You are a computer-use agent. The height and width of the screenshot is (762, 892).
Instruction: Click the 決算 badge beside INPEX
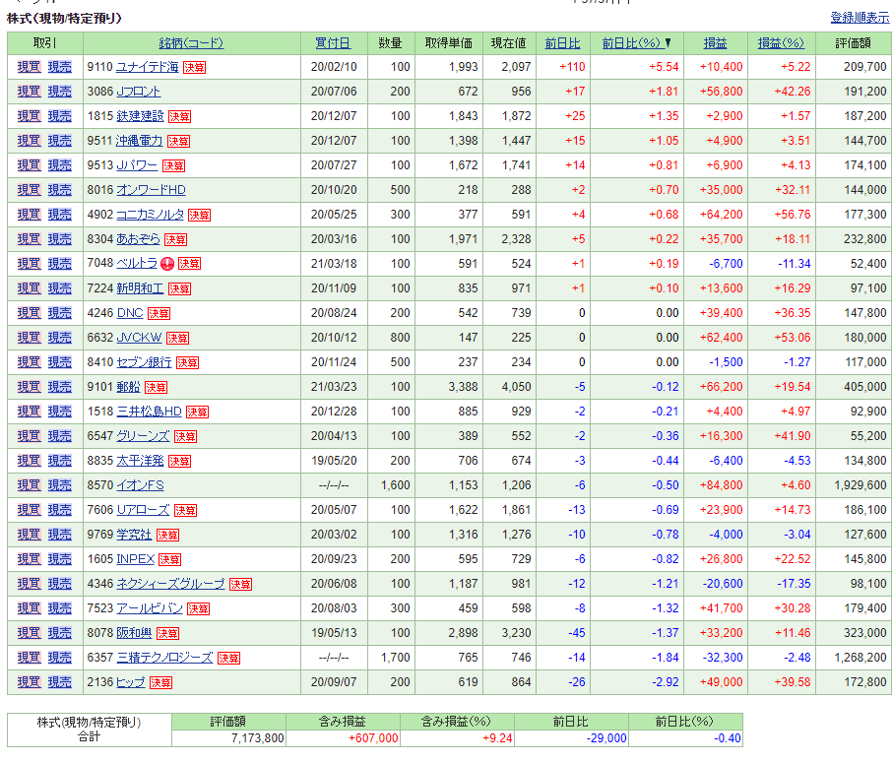click(x=169, y=559)
